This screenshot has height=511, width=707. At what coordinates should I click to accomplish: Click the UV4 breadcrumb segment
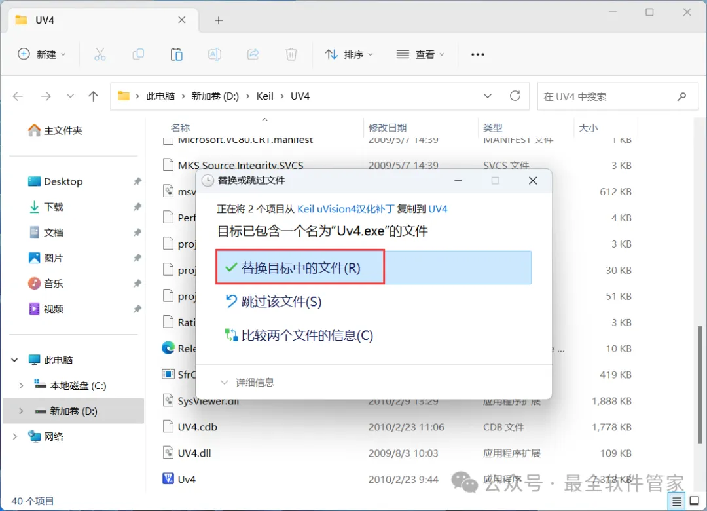[x=300, y=96]
